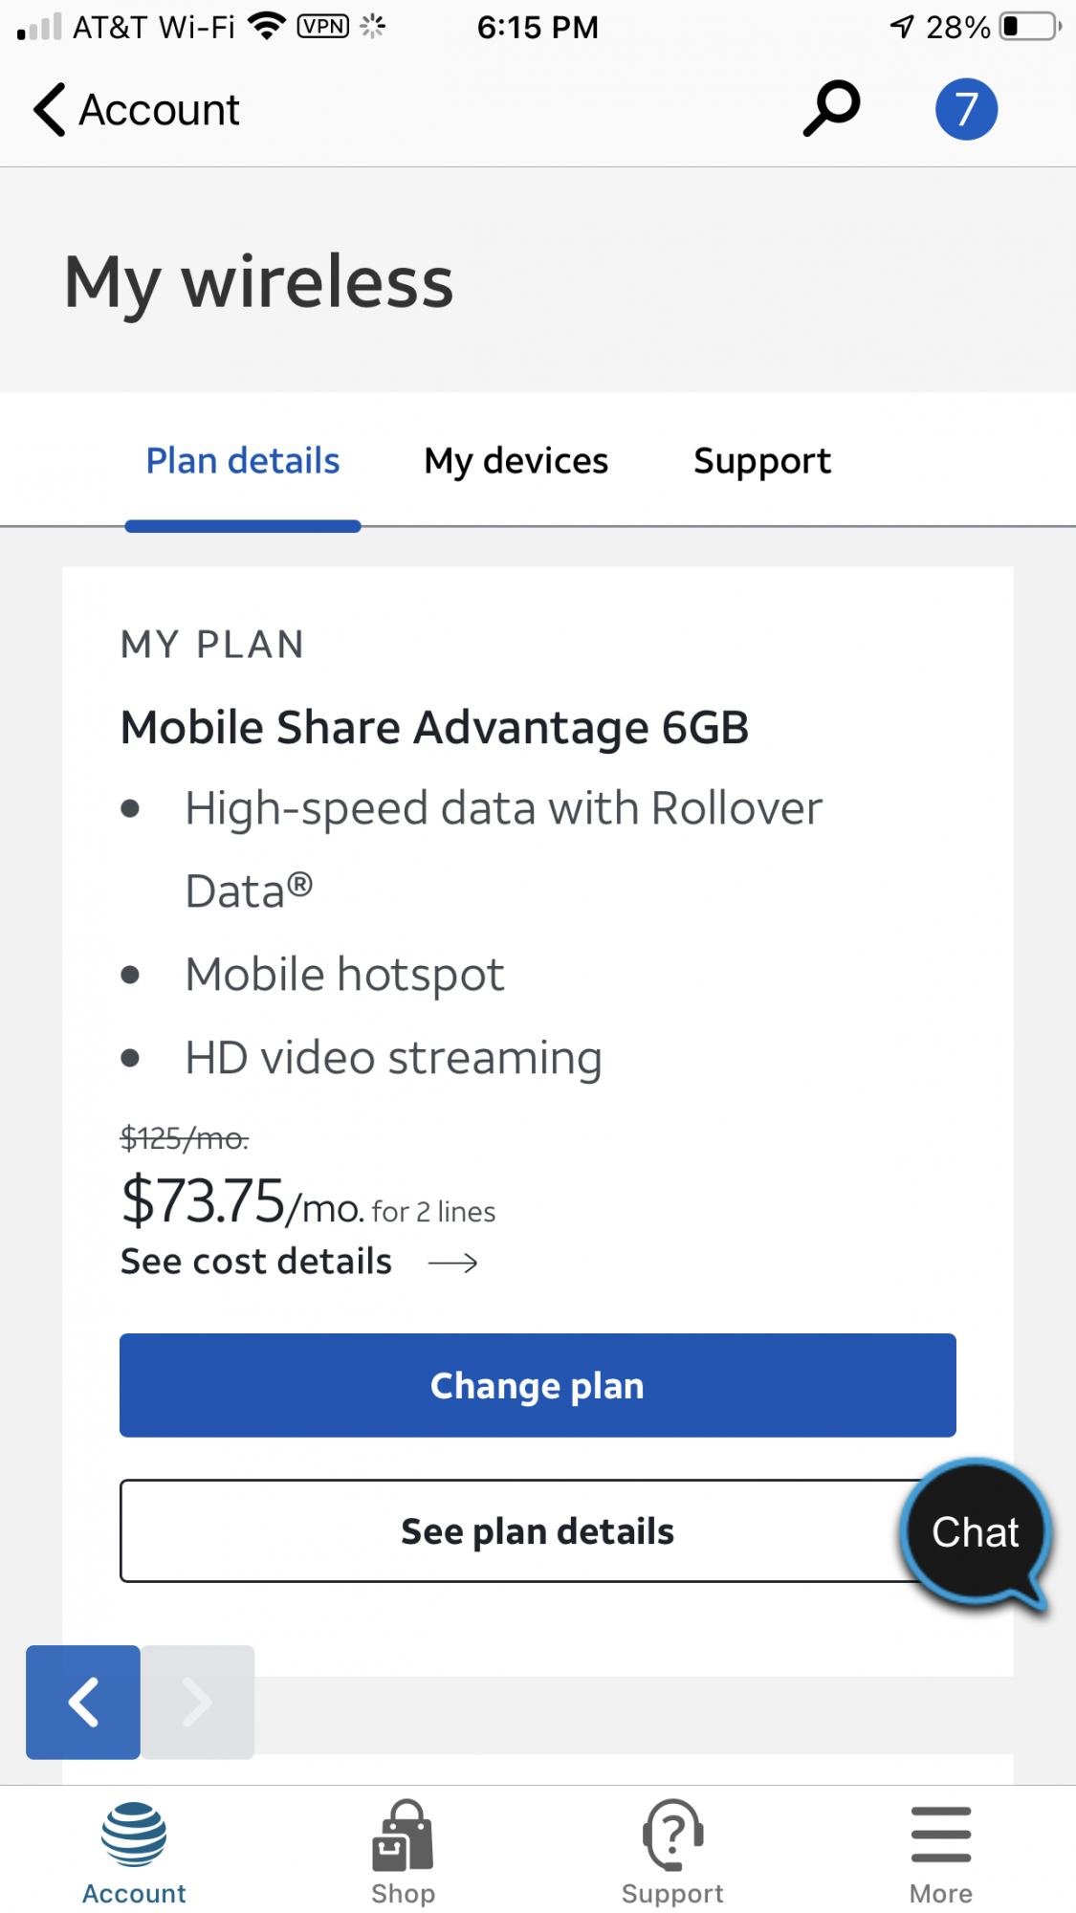The image size is (1076, 1913).
Task: Click the See plan details button
Action: [x=538, y=1531]
